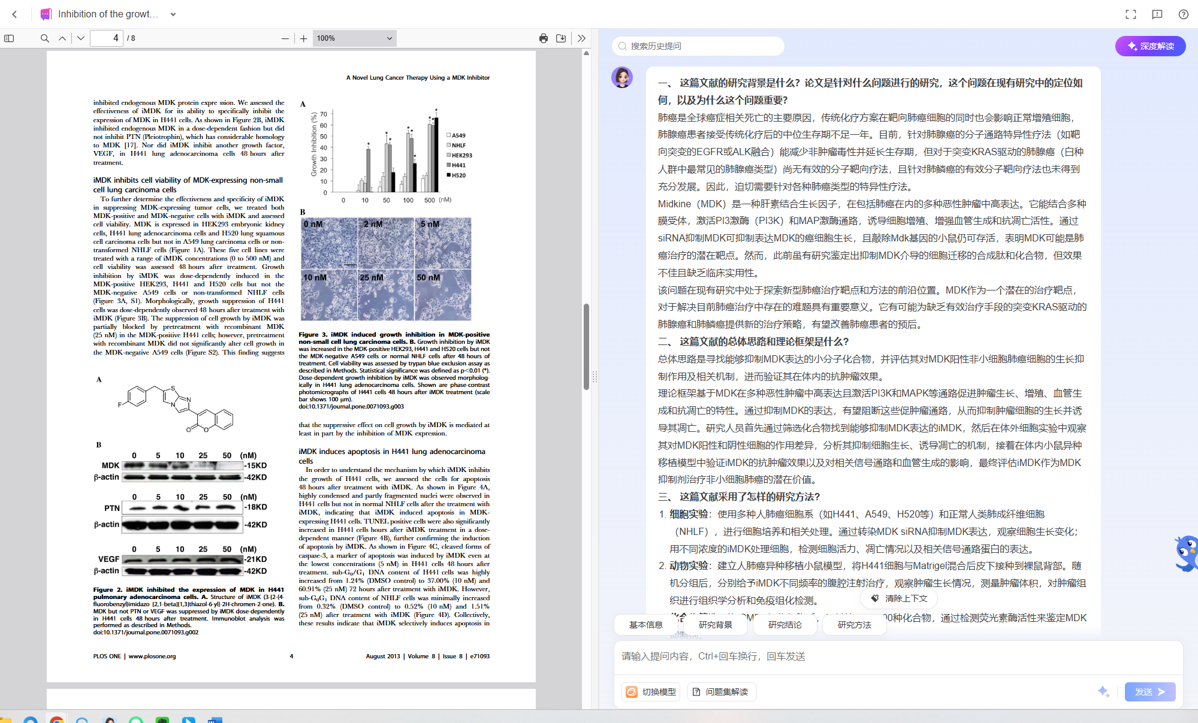Enter fullscreen mode via top-right icon
1198x723 pixels.
1131,14
